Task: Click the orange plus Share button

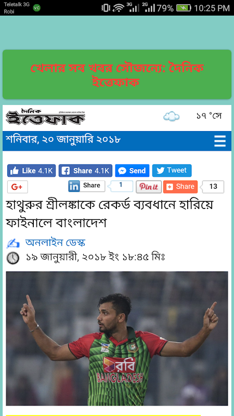Action: point(180,187)
